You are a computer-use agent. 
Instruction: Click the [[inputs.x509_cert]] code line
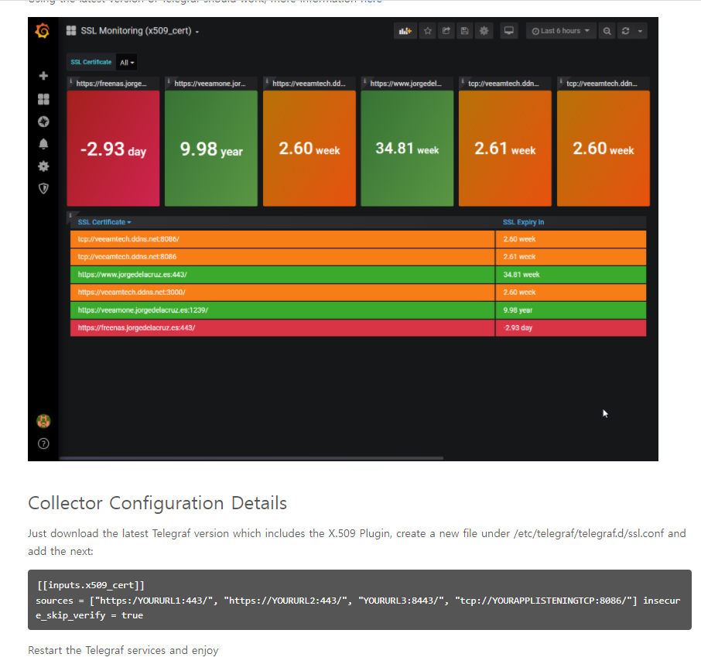(x=91, y=585)
